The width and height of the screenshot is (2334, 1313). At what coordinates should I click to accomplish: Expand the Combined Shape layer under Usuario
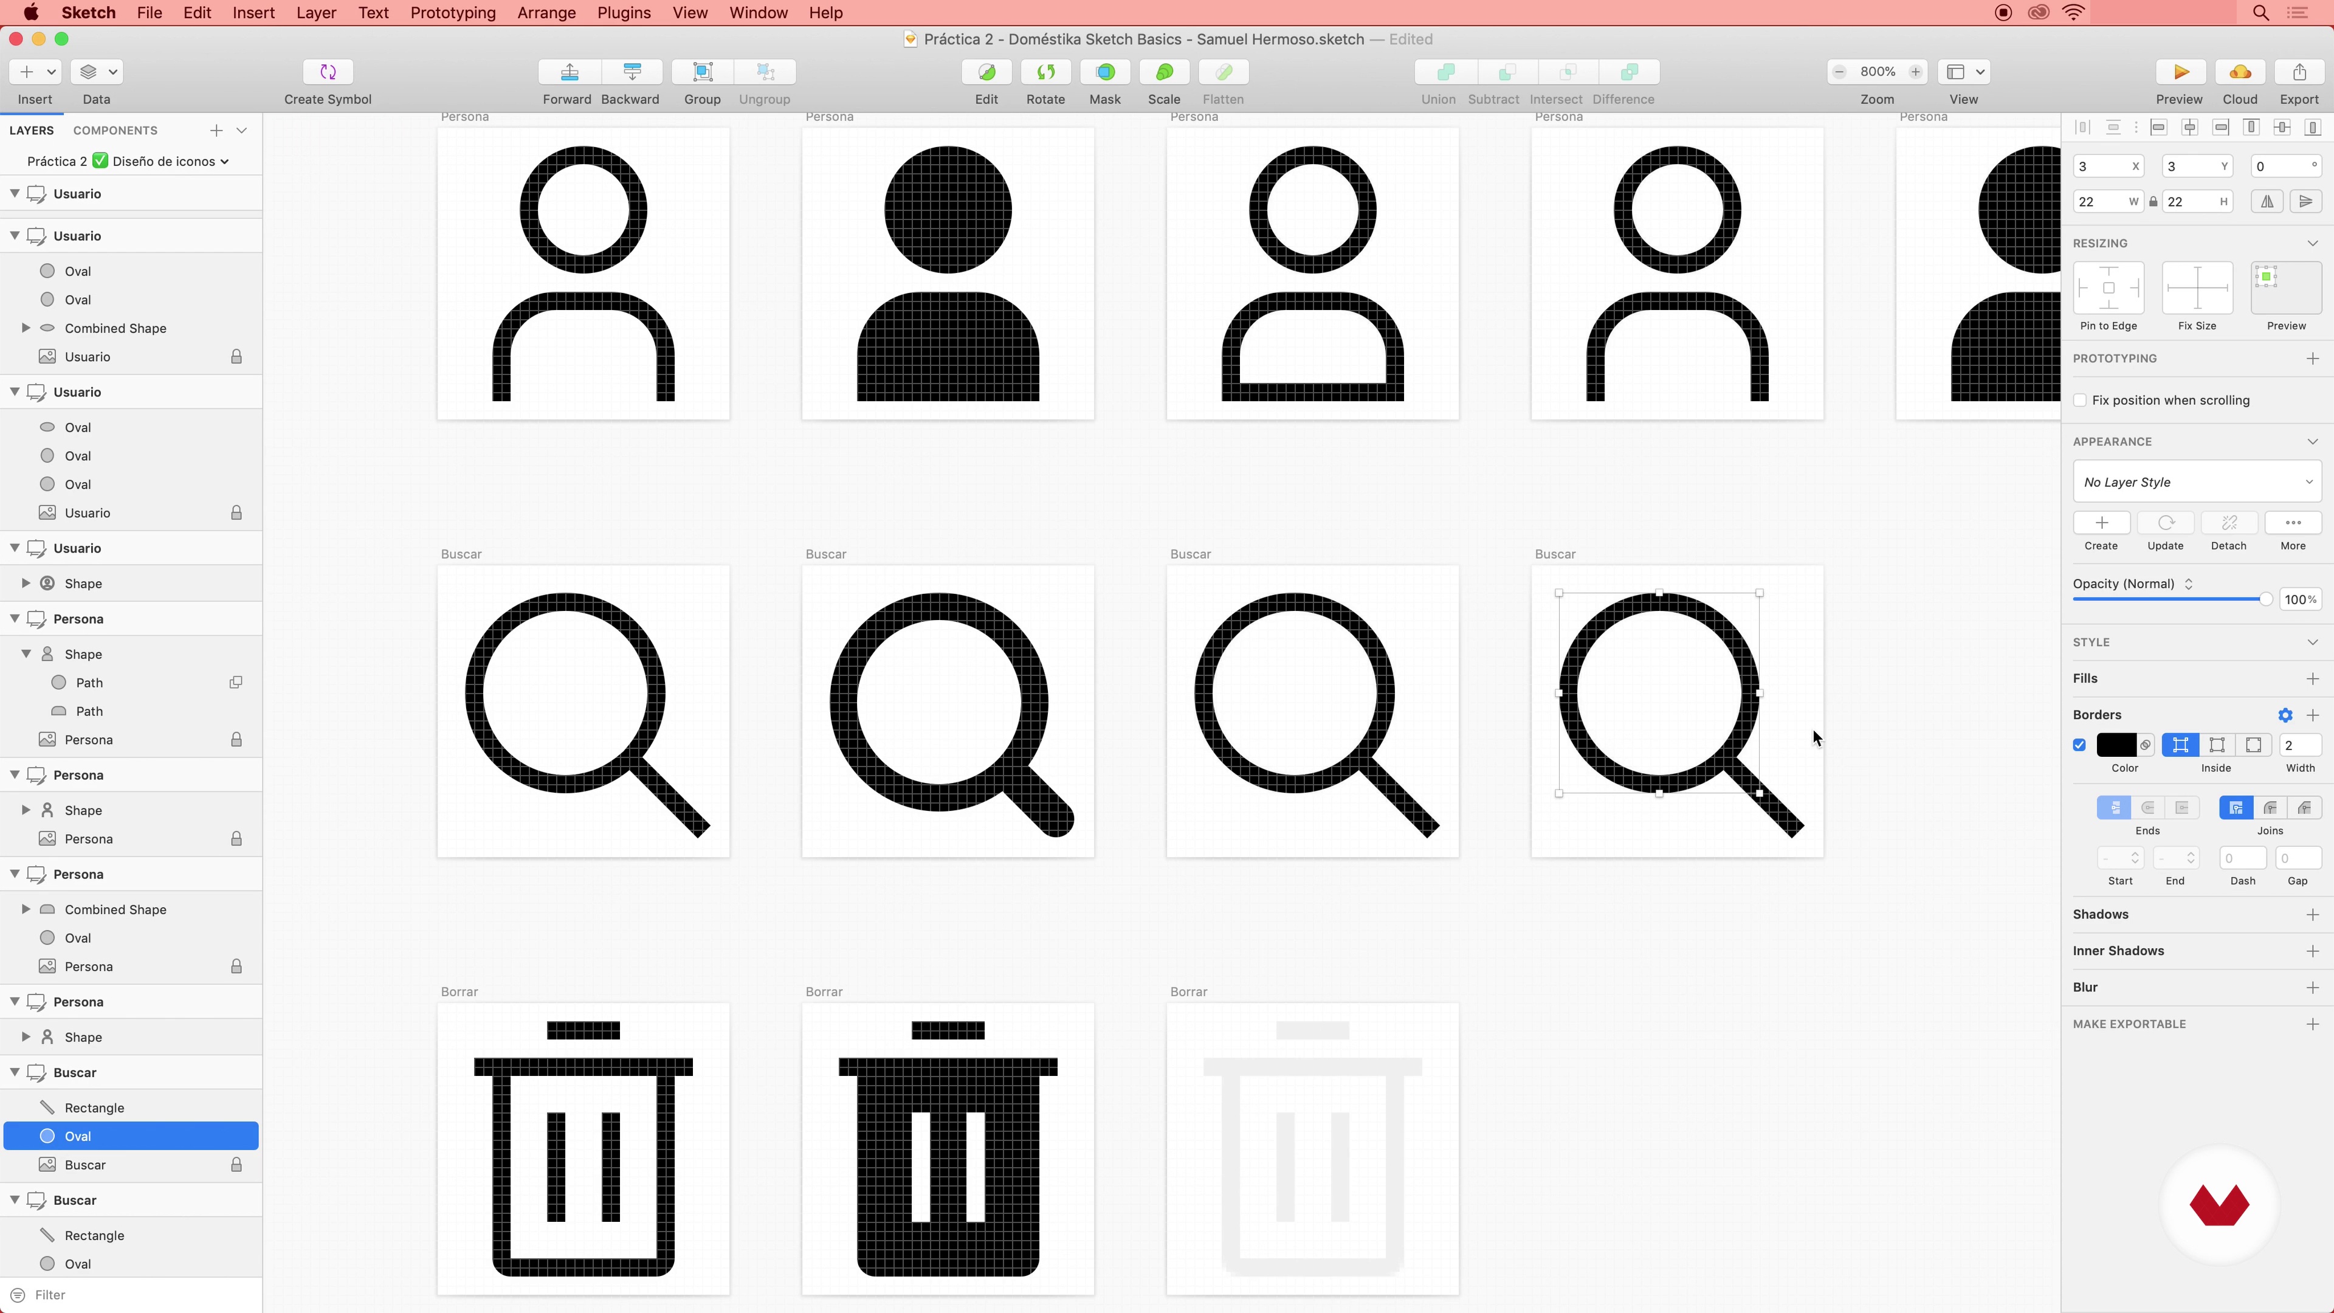coord(26,328)
